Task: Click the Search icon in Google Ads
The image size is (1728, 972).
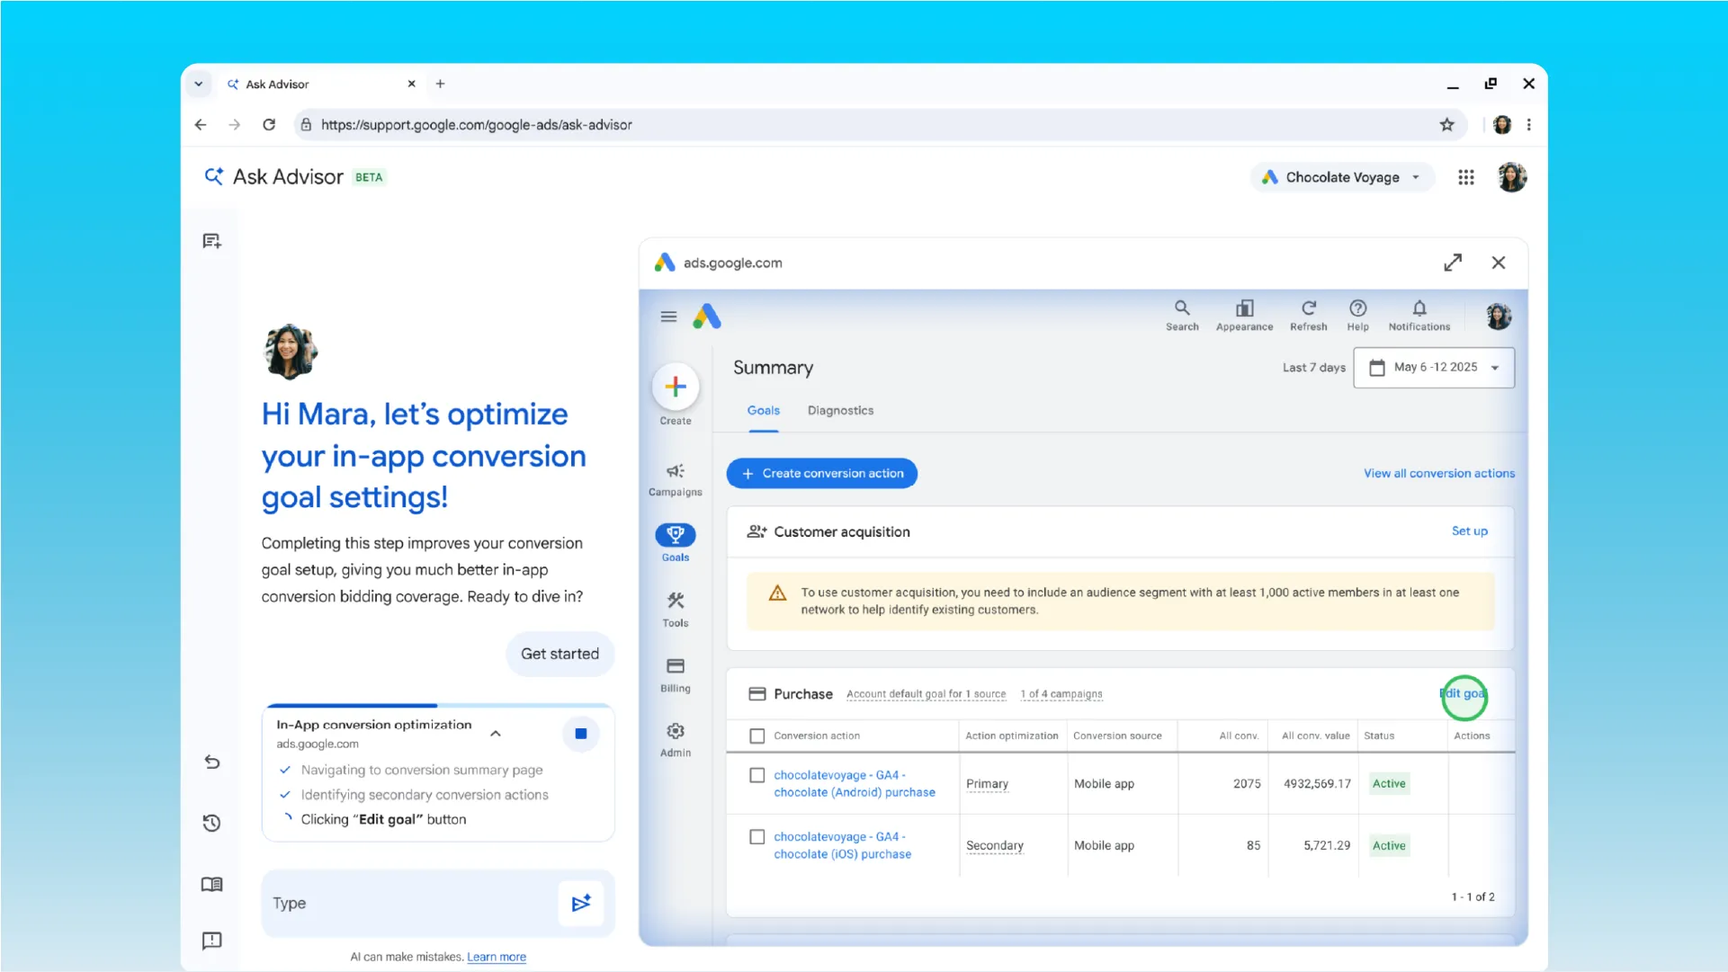Action: [x=1182, y=316]
